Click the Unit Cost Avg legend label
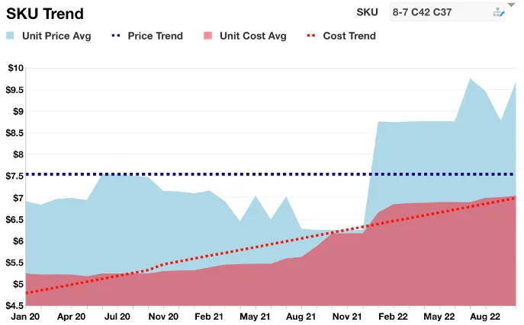Image resolution: width=524 pixels, height=325 pixels. [253, 36]
